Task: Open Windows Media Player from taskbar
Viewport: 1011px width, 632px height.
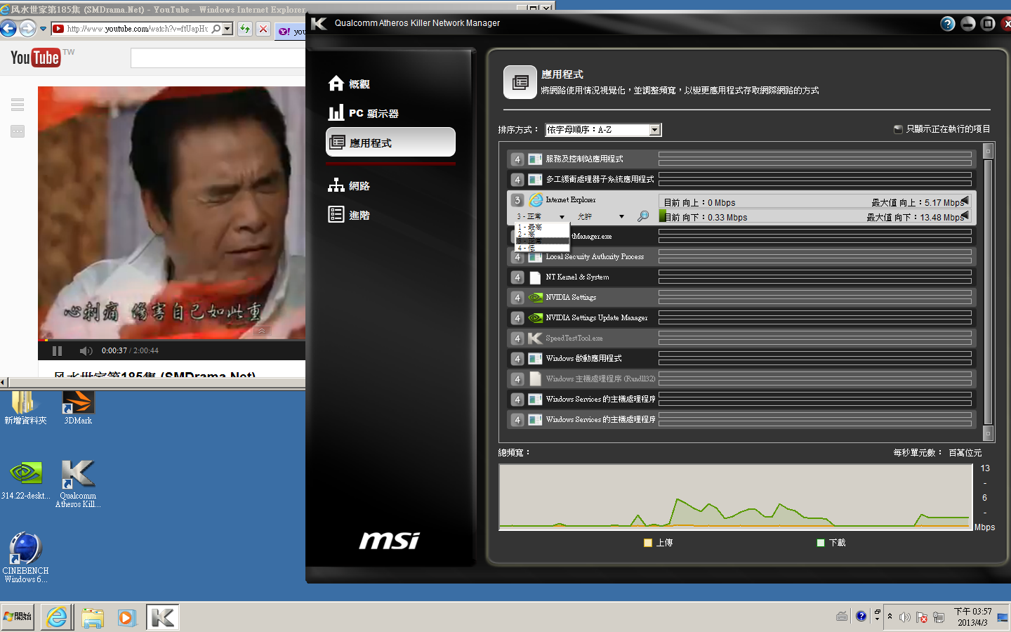Action: coord(126,618)
